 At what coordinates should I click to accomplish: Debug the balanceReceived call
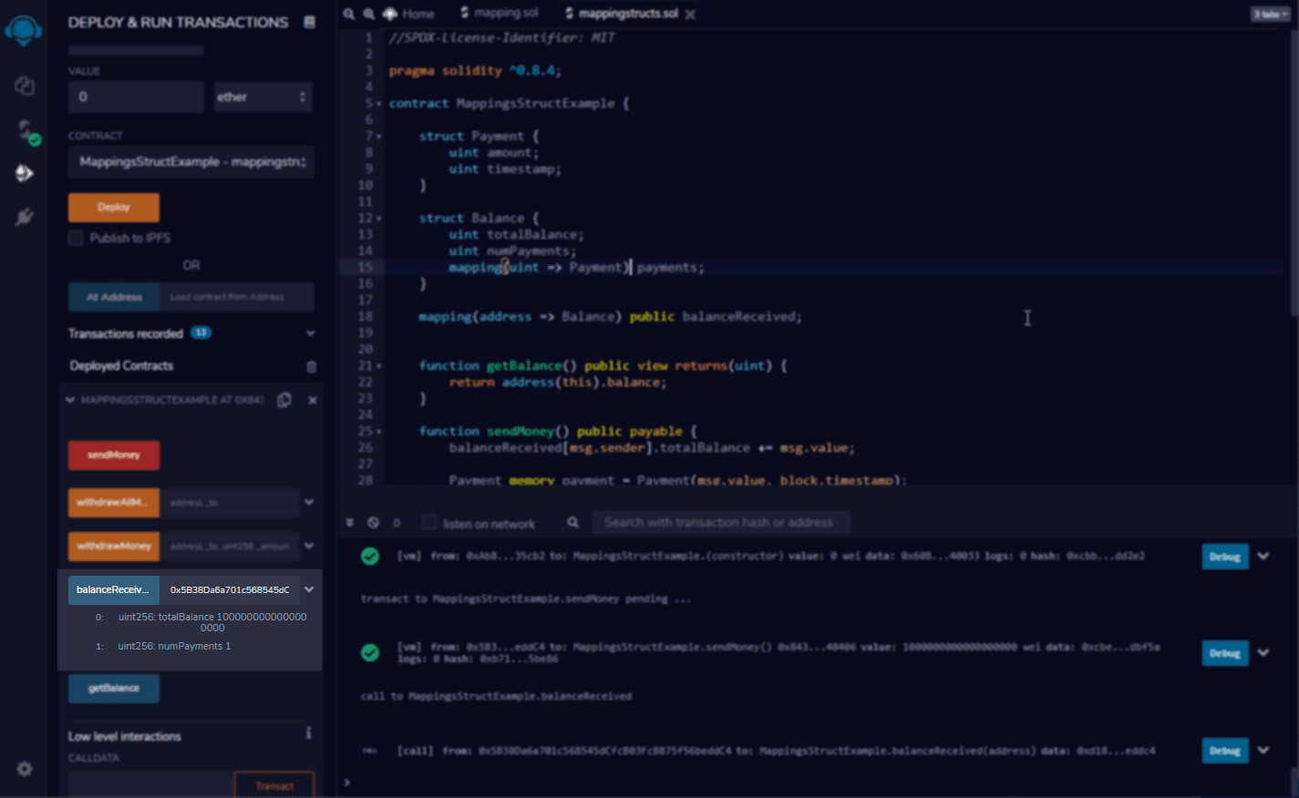click(1225, 751)
